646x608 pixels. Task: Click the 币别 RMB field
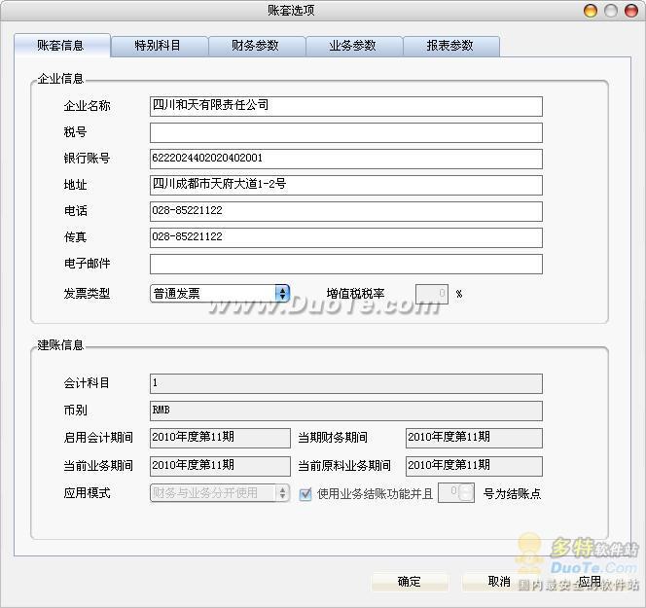[x=346, y=411]
